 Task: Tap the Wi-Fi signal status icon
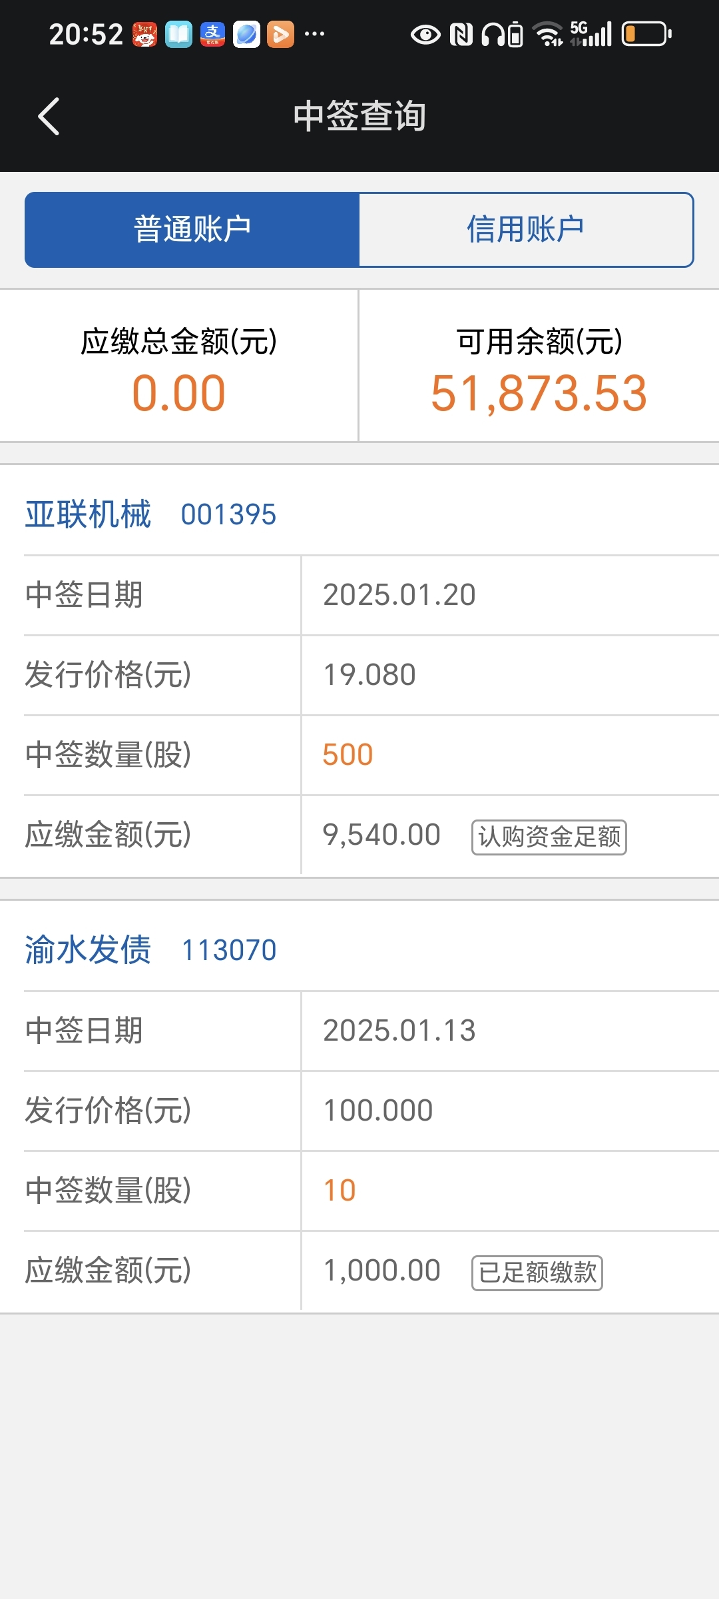pos(549,35)
